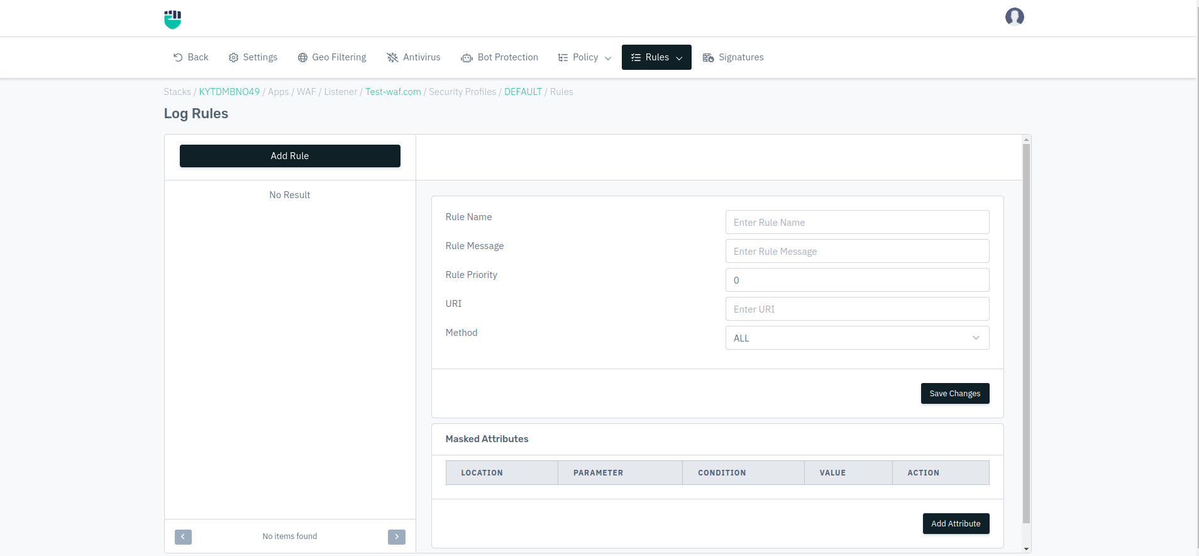This screenshot has height=556, width=1199.
Task: Switch to Bot Protection tab
Action: (x=500, y=57)
